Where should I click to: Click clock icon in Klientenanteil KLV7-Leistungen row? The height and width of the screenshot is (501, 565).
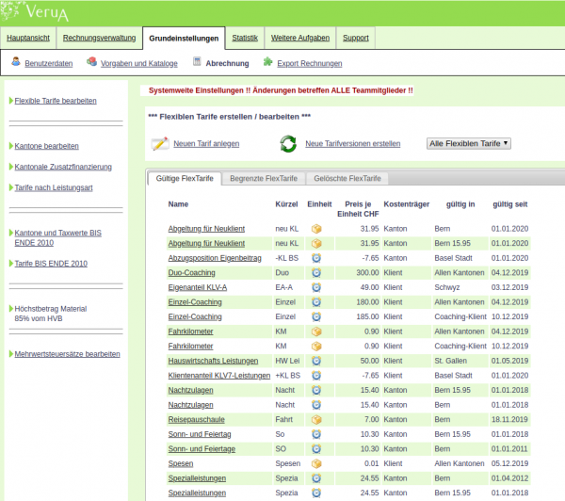[316, 376]
